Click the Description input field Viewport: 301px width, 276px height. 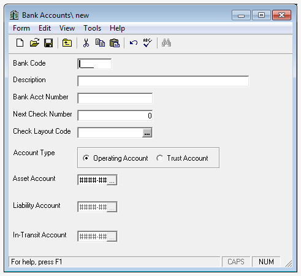tap(163, 81)
